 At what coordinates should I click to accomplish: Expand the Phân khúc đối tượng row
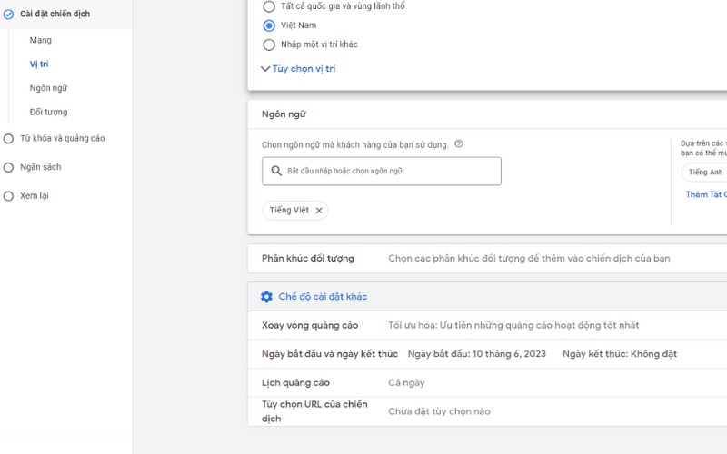(x=486, y=259)
